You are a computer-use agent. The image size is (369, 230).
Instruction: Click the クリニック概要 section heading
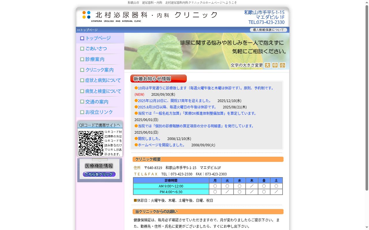(208, 159)
